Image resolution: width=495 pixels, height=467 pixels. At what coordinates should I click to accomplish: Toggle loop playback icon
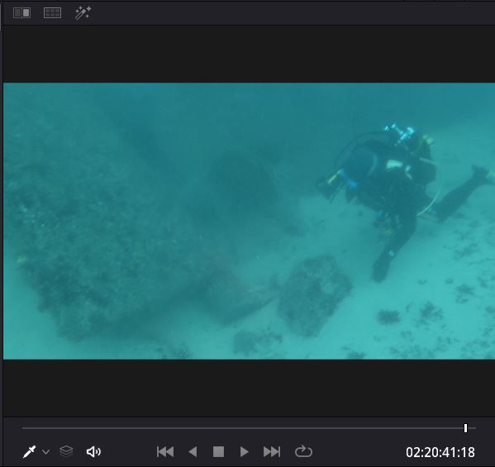(x=303, y=451)
